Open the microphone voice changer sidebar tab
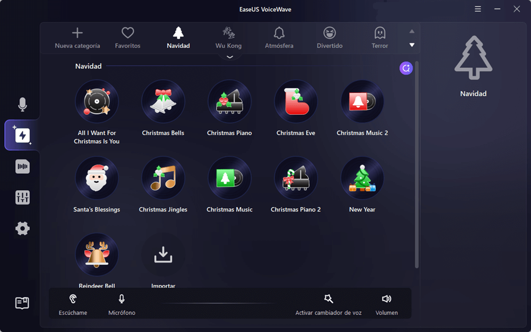 (x=22, y=105)
